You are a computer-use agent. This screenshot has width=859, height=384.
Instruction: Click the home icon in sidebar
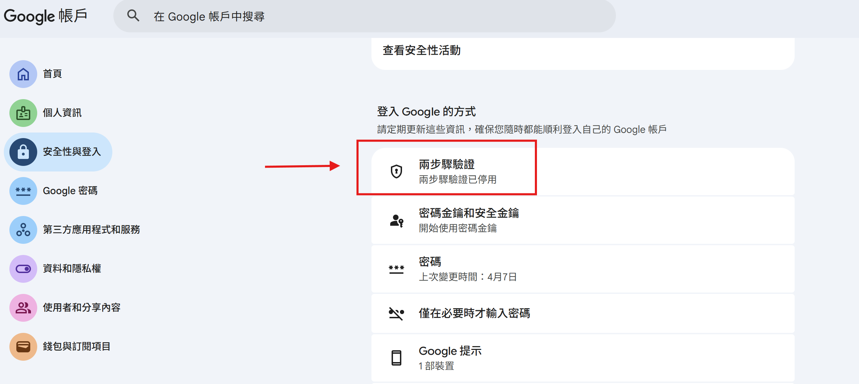pos(23,74)
